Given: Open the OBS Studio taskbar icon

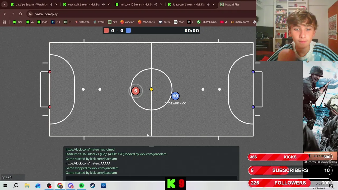Looking at the screenshot, I should tap(49, 186).
